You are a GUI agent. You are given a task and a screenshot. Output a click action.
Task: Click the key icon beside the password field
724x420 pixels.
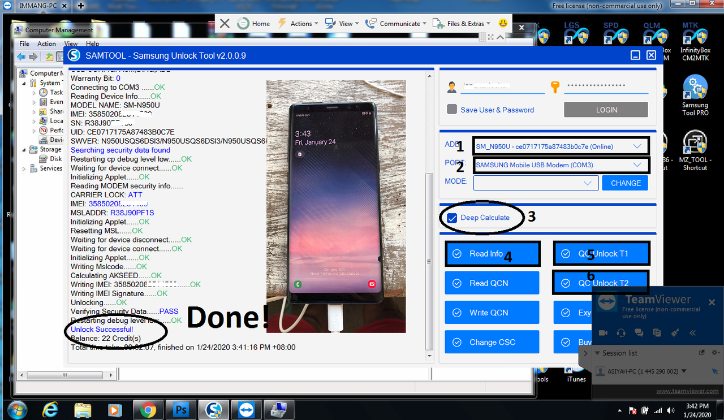[555, 87]
